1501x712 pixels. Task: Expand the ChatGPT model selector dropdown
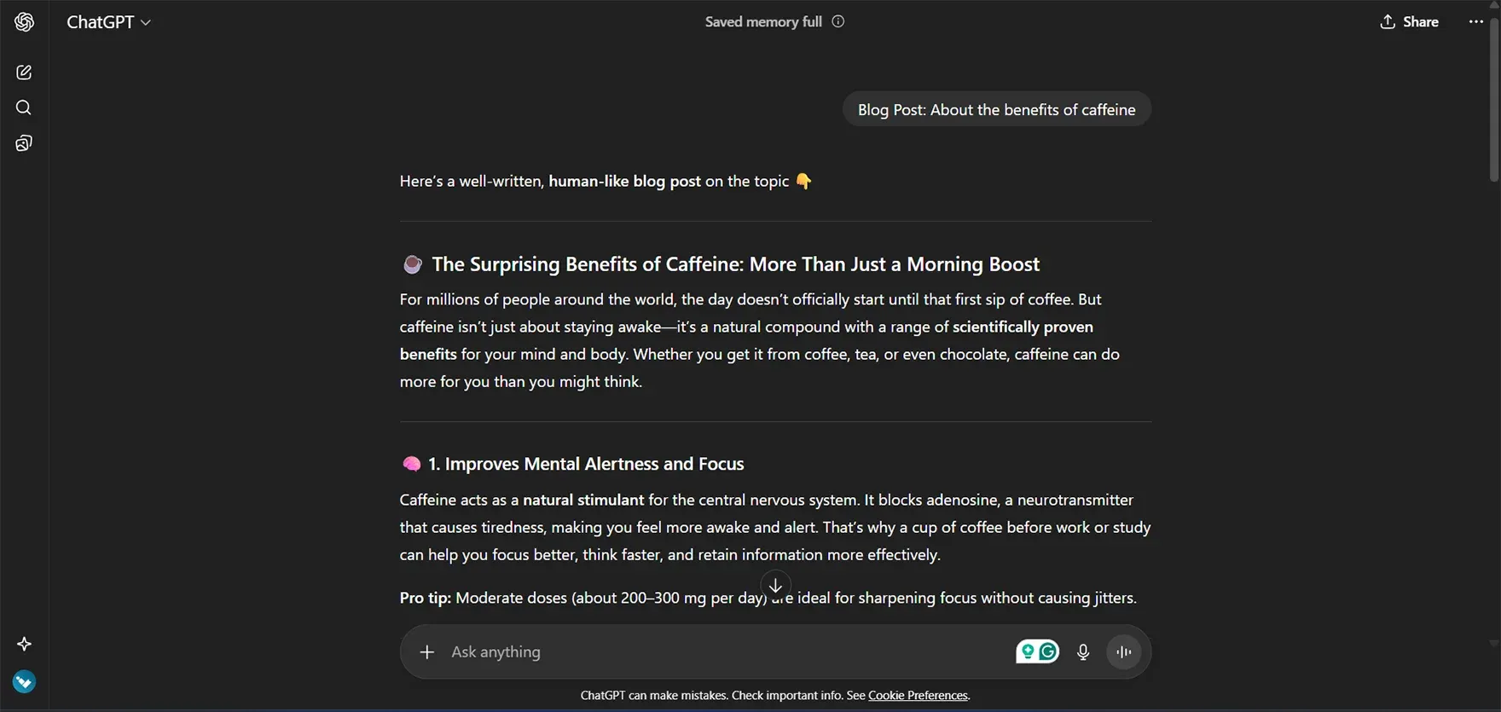point(109,22)
